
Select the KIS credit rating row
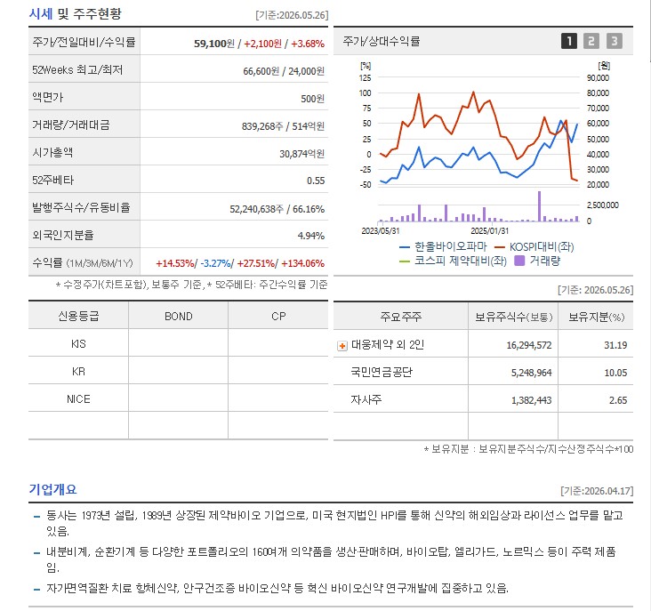(178, 343)
